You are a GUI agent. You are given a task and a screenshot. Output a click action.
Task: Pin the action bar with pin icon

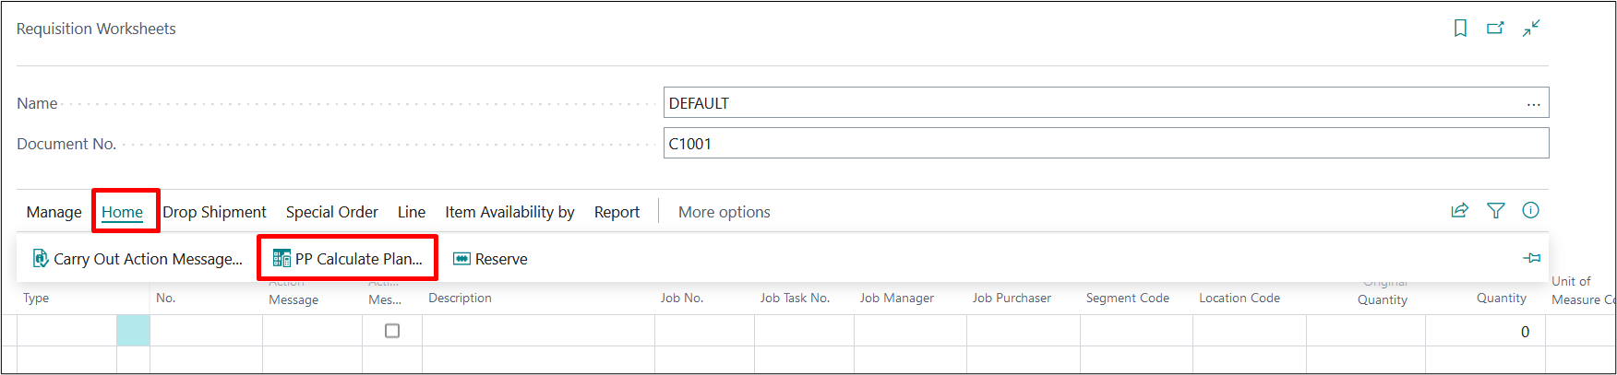pos(1531,258)
